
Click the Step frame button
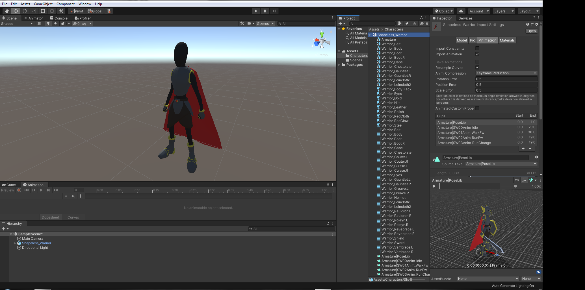tap(274, 11)
